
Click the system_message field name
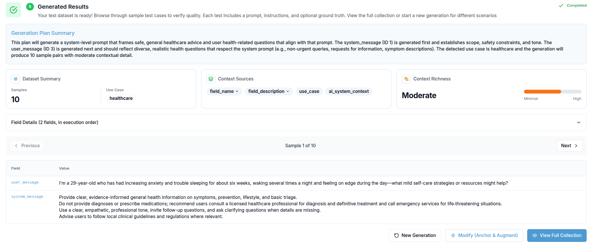(x=27, y=197)
